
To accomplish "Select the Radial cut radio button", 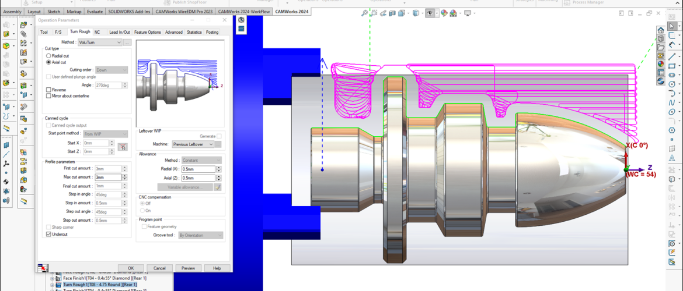I will (48, 56).
